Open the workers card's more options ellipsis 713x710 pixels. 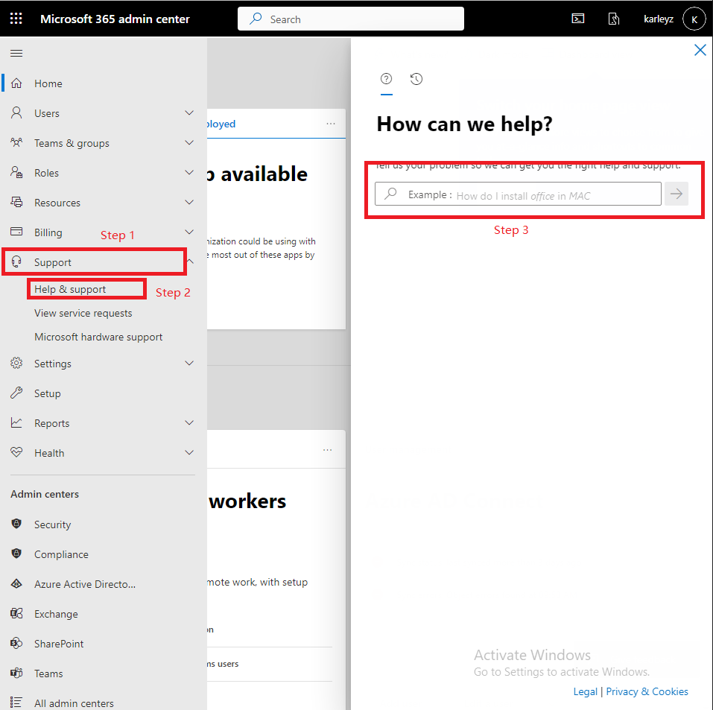[x=327, y=450]
